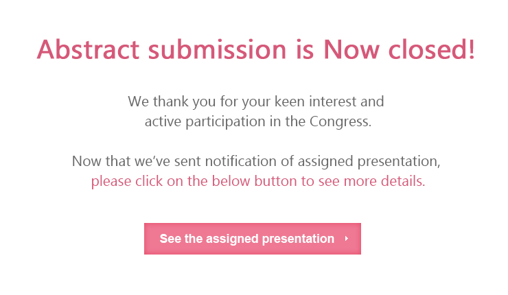Click the word presentation, ending the gray line

point(399,162)
